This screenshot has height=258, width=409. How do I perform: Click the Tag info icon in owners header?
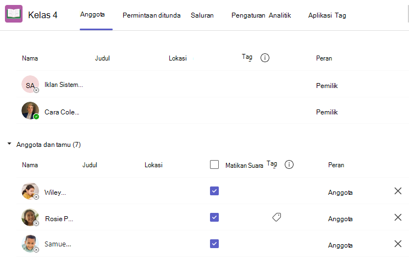265,58
